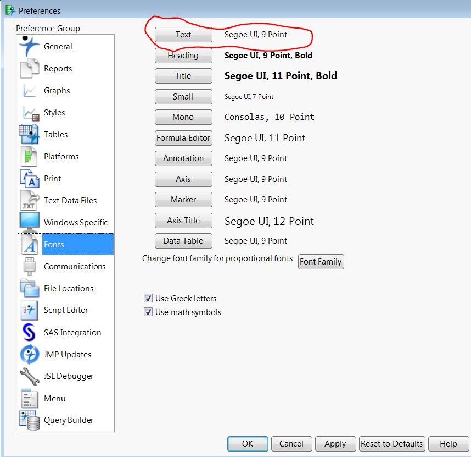Select the Tables preference icon
Screen dimensions: 471x457
(29, 134)
